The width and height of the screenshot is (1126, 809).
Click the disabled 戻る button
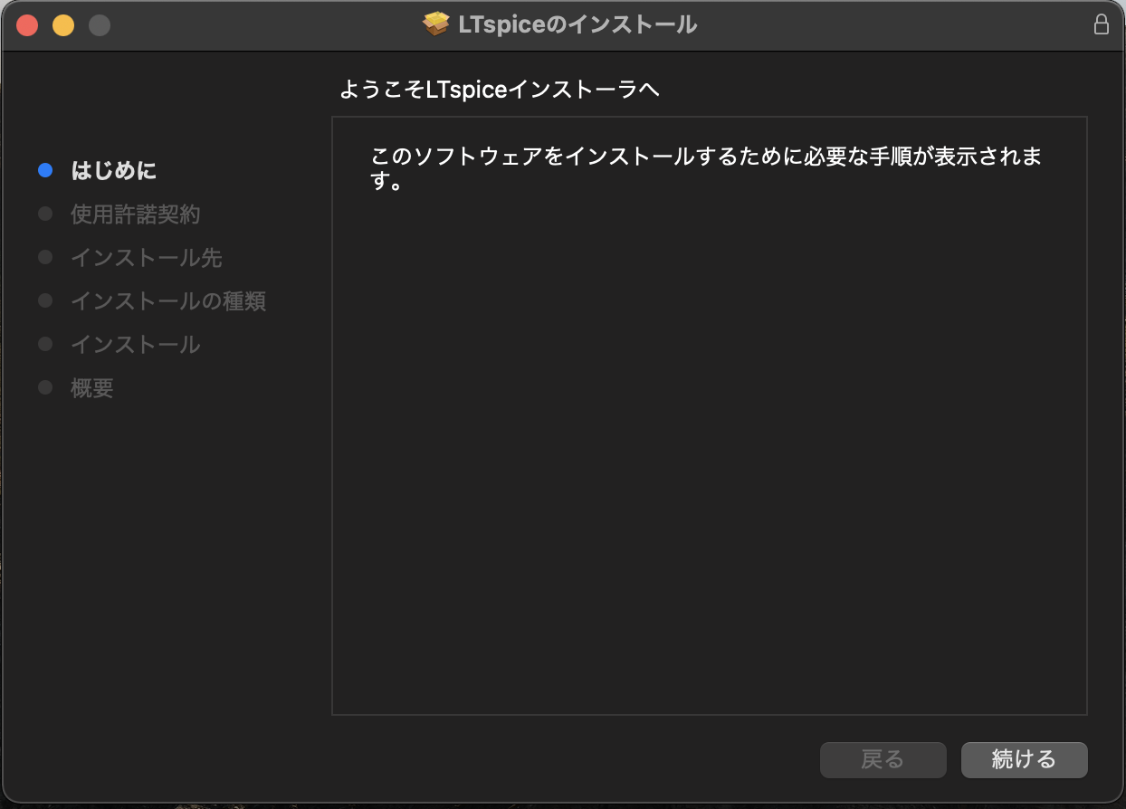coord(883,760)
